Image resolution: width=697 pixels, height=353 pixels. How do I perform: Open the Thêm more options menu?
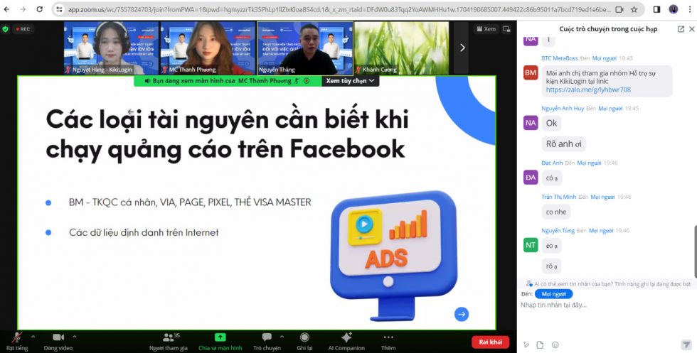[388, 337]
